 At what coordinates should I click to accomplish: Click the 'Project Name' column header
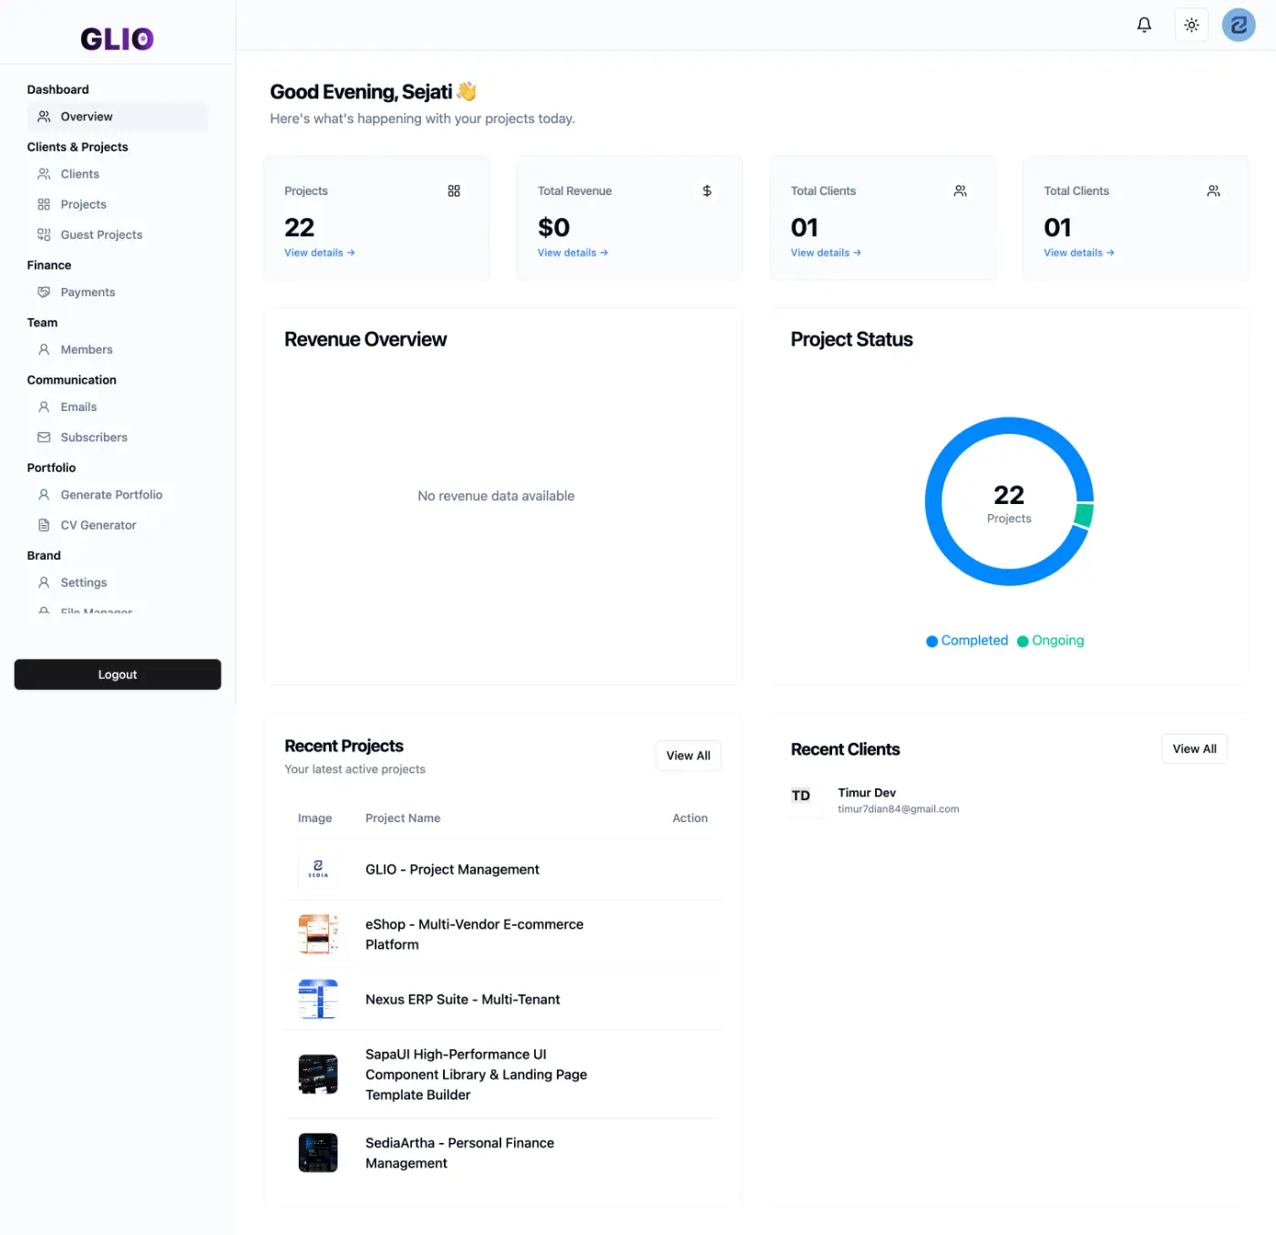(x=403, y=818)
